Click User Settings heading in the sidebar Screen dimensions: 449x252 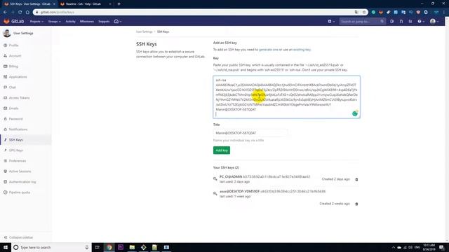coord(23,34)
